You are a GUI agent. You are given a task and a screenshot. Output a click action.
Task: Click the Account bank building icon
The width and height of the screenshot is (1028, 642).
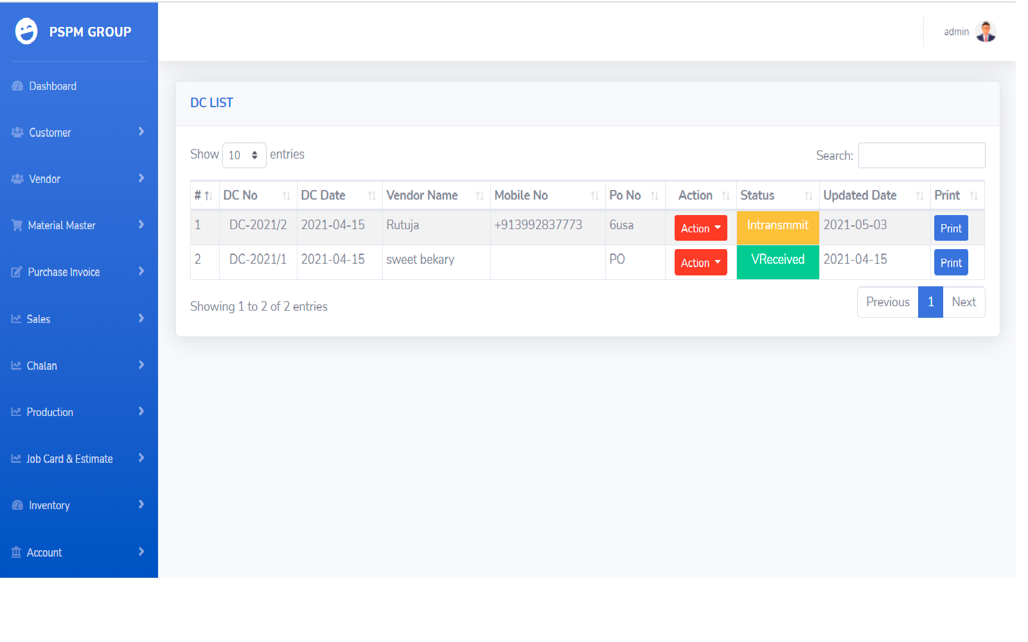coord(16,552)
